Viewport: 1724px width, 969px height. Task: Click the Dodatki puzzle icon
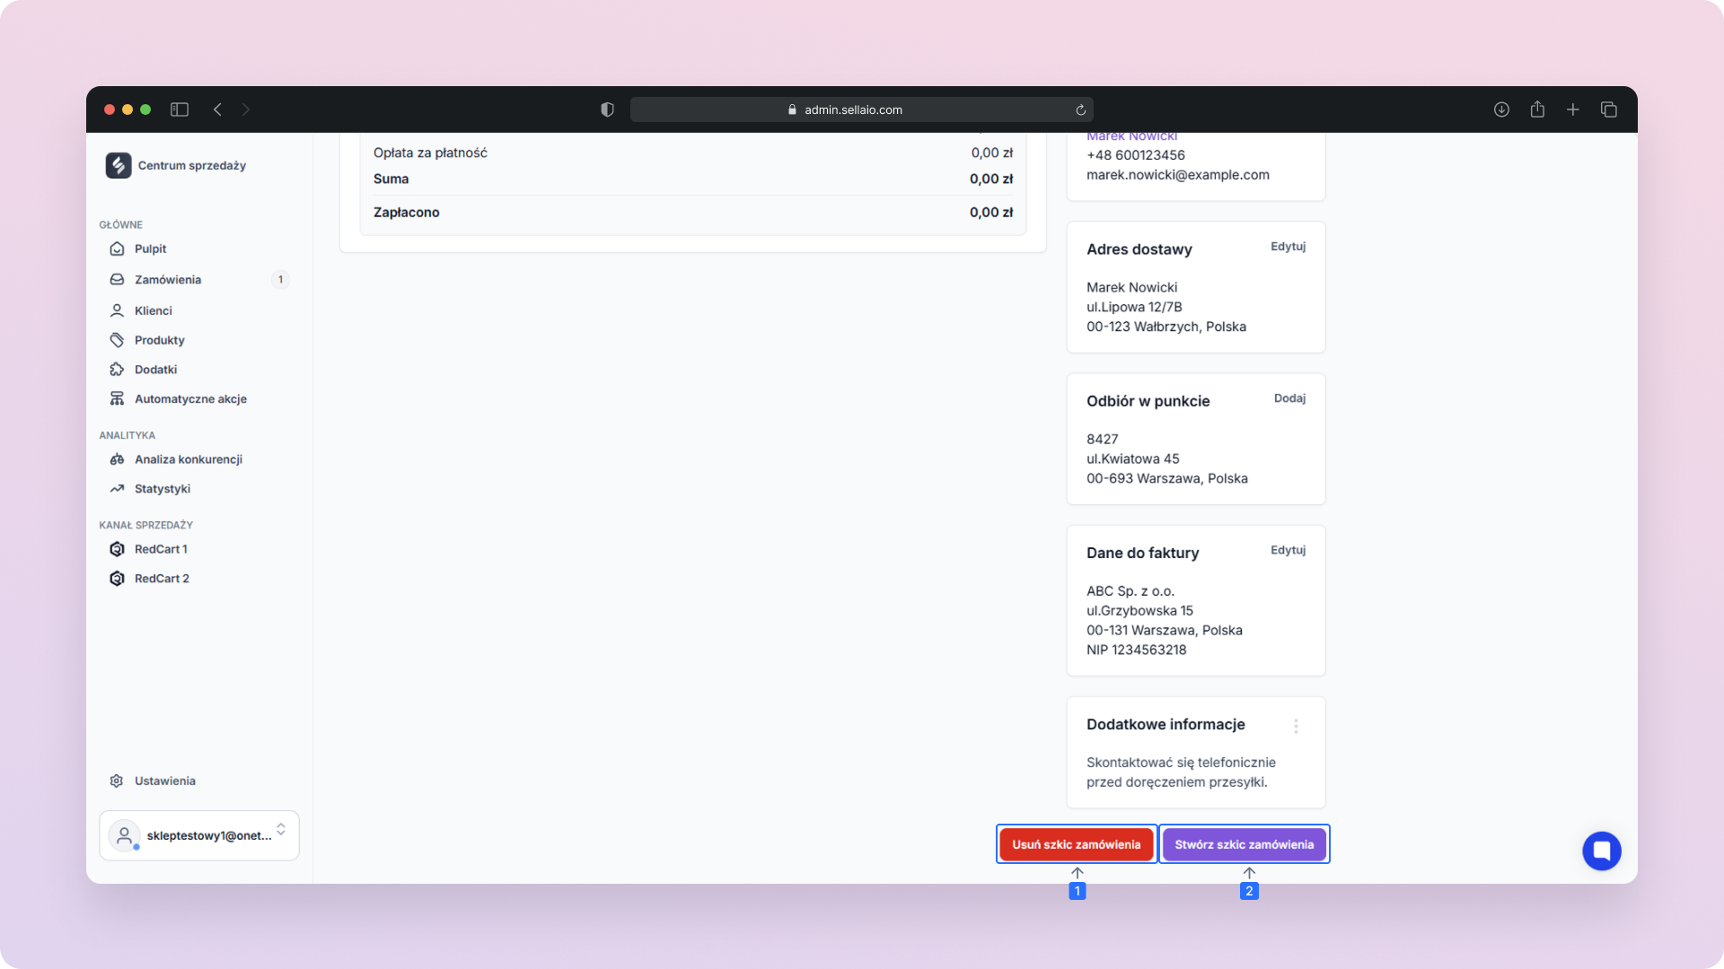(117, 370)
